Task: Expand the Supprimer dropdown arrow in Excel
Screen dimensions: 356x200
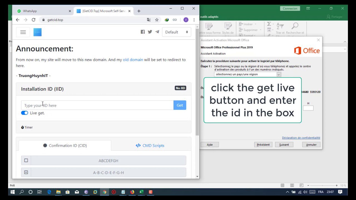Action: (x=261, y=30)
